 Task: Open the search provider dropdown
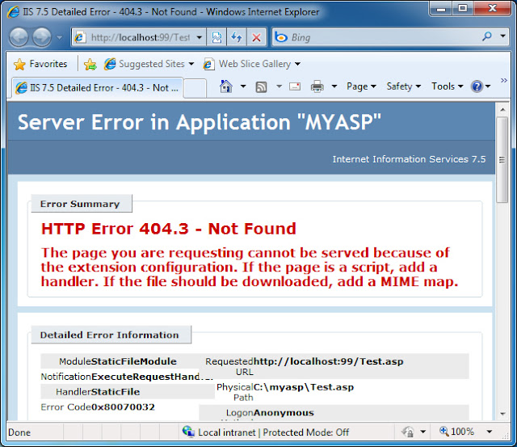(x=502, y=36)
